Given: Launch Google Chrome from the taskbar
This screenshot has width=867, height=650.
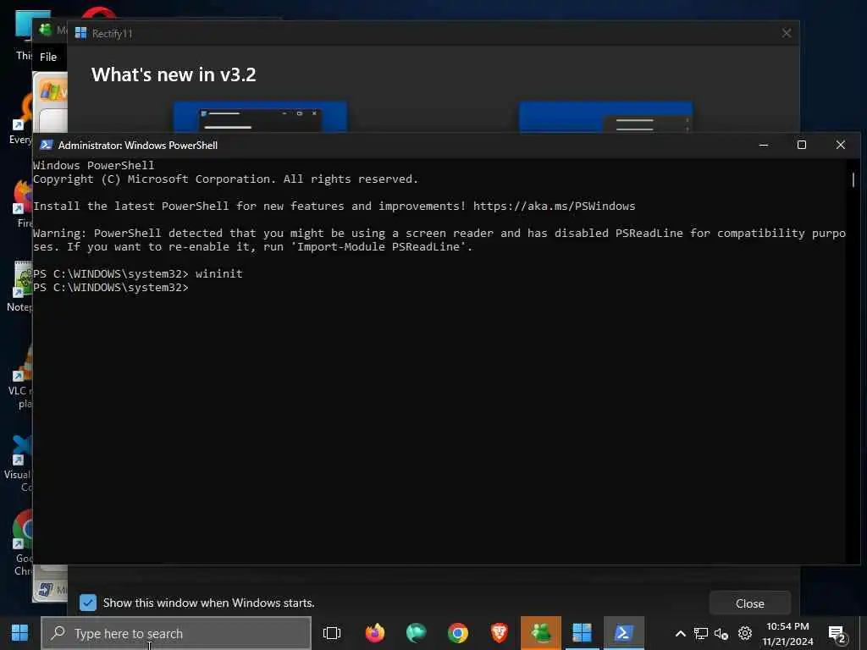Looking at the screenshot, I should click(458, 633).
